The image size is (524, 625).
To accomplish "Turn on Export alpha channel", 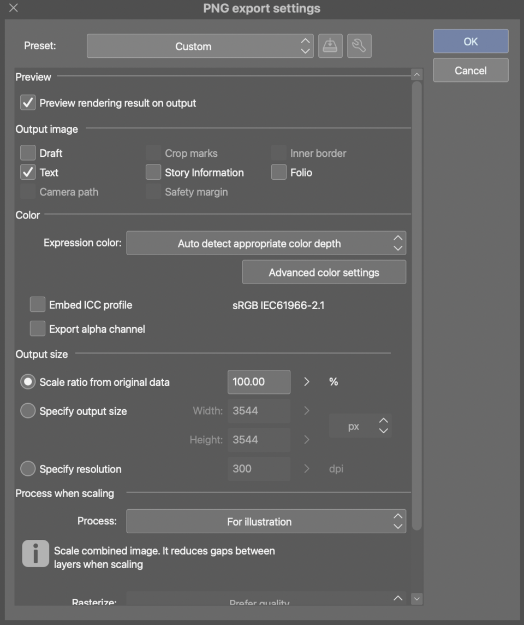I will pyautogui.click(x=38, y=329).
